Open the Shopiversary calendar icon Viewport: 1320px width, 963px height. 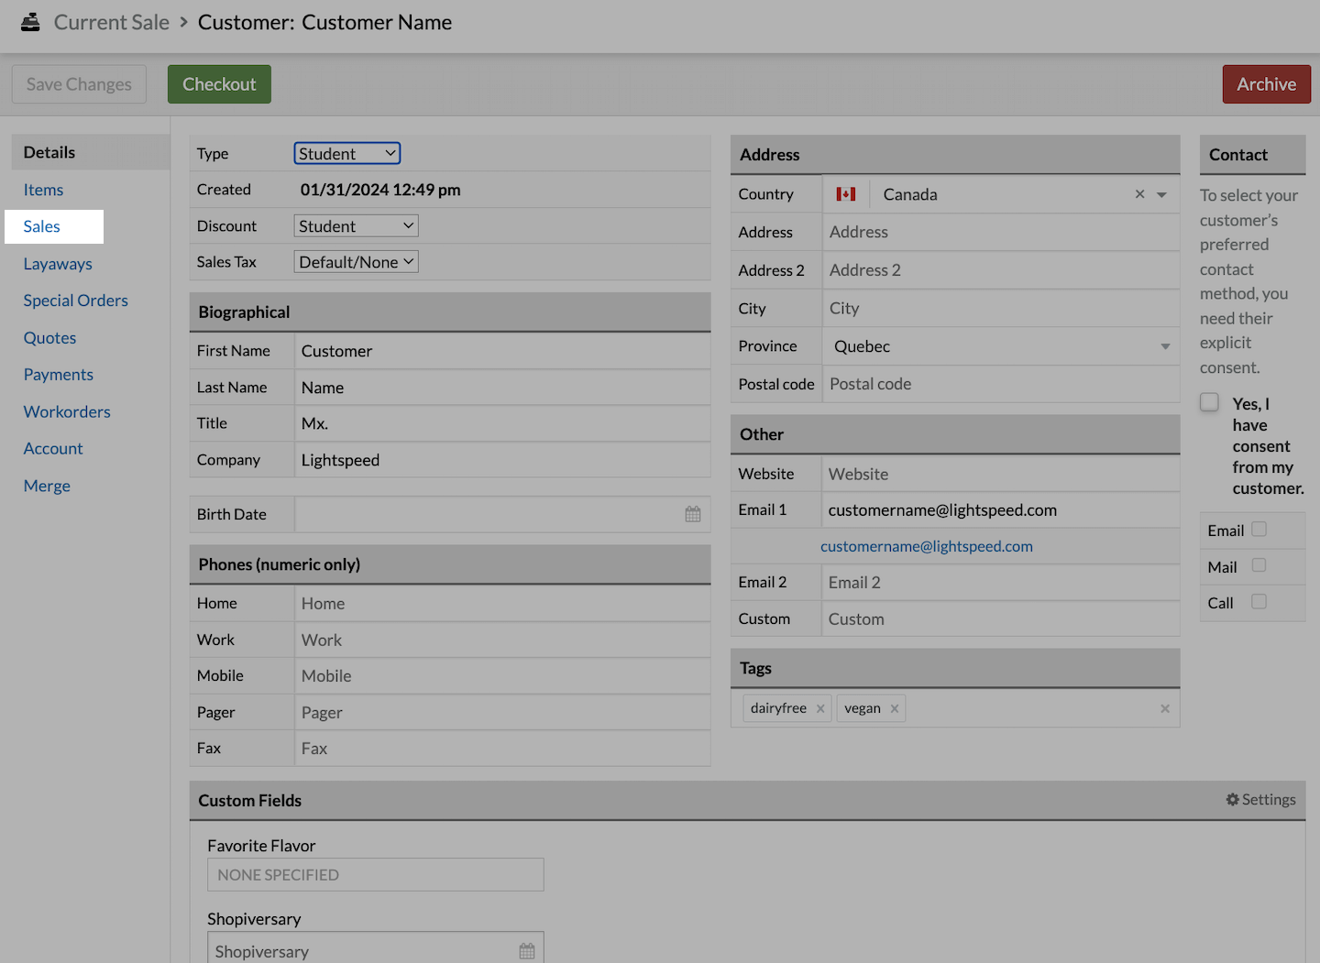[527, 950]
